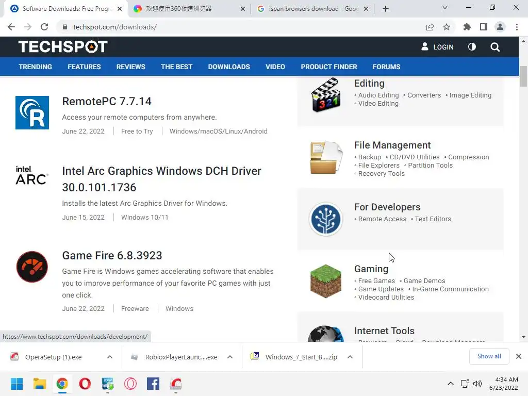
Task: Open Videocard Utilities category link
Action: [x=386, y=298]
